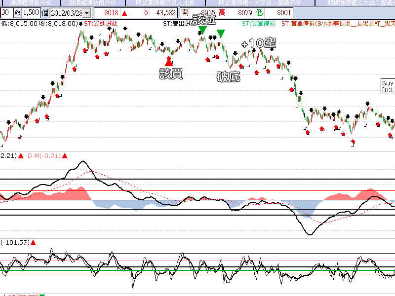Click the red triangle after (-101.57)

click(x=33, y=243)
